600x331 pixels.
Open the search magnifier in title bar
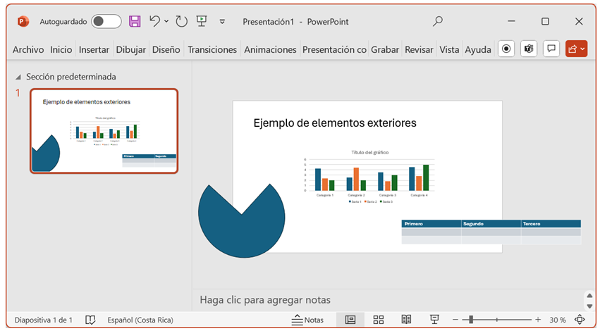[x=438, y=21]
